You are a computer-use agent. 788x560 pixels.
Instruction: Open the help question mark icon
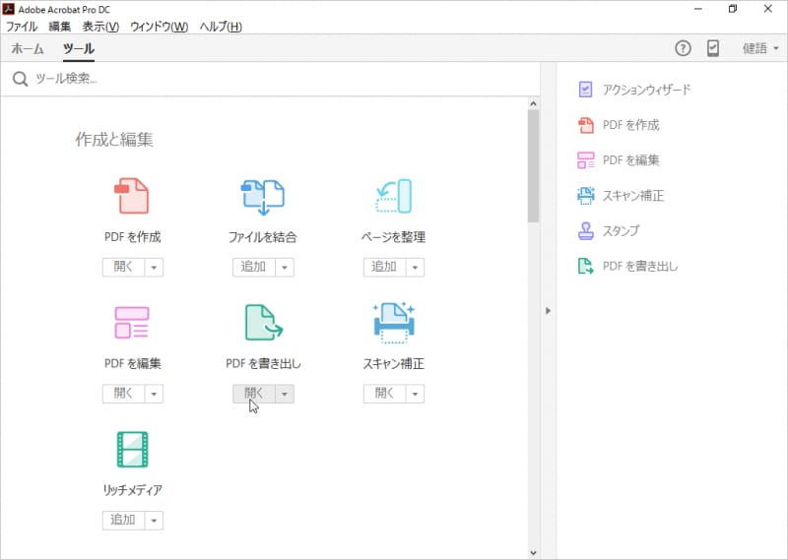coord(683,48)
